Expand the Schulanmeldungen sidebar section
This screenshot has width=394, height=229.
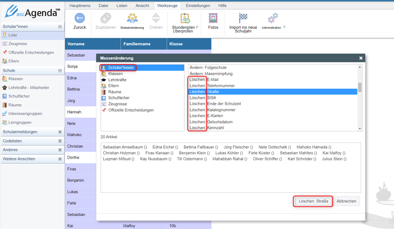[60, 132]
